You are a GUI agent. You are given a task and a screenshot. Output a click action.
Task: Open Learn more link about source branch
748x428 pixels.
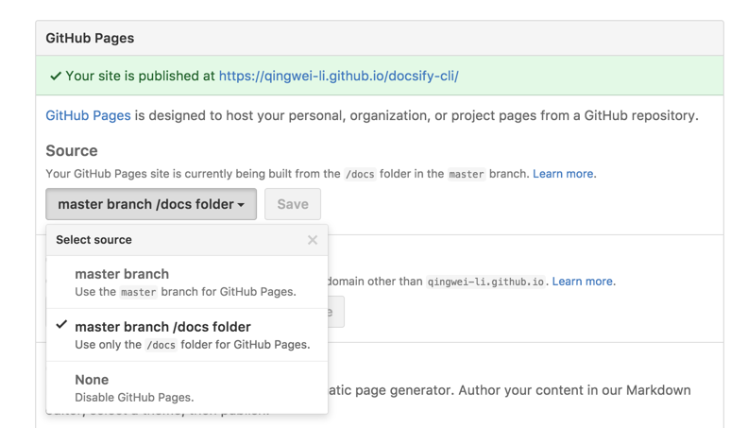pos(563,174)
